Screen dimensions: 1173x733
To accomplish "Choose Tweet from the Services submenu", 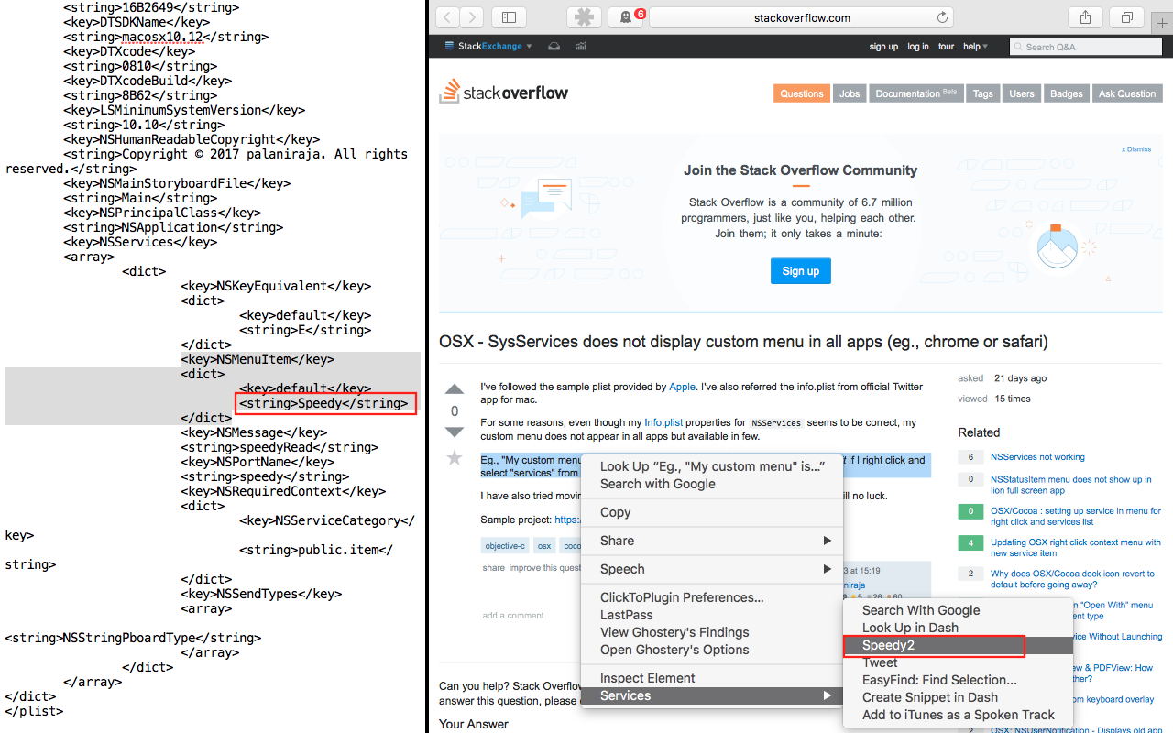I will [x=958, y=662].
